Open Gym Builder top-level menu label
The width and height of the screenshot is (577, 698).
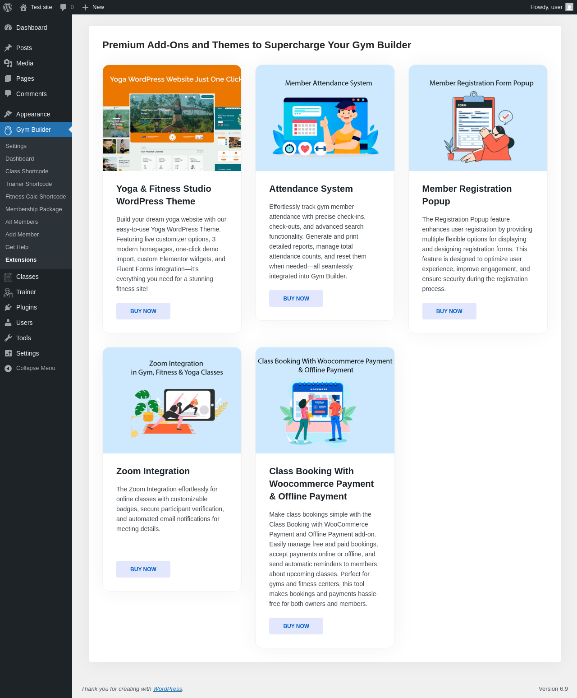(33, 129)
